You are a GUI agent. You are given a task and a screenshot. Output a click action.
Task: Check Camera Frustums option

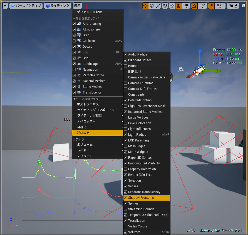[x=125, y=83]
